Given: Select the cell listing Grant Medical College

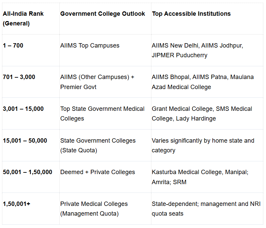Looking at the screenshot, I should (x=202, y=113).
